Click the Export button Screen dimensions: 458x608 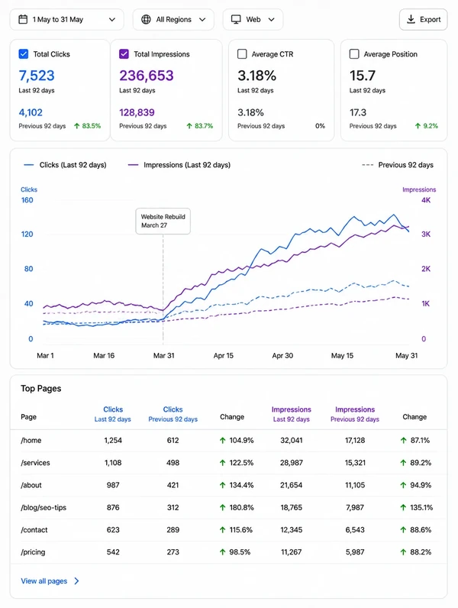[423, 19]
